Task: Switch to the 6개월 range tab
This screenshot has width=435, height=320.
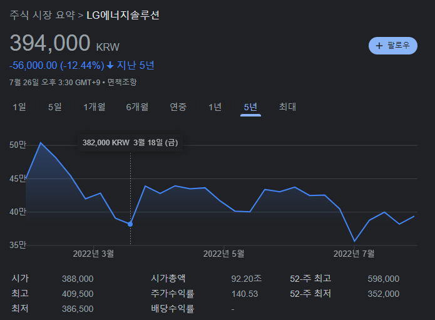Action: click(137, 107)
